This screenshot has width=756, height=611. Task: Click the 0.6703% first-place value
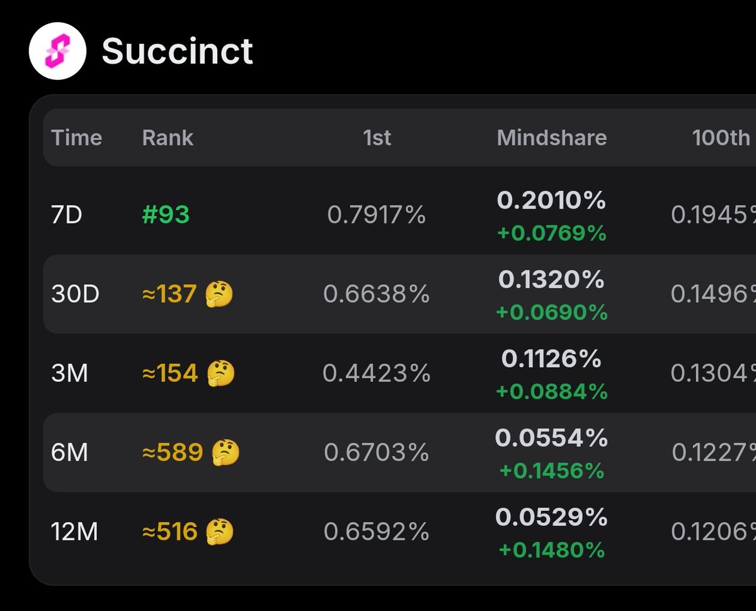377,452
